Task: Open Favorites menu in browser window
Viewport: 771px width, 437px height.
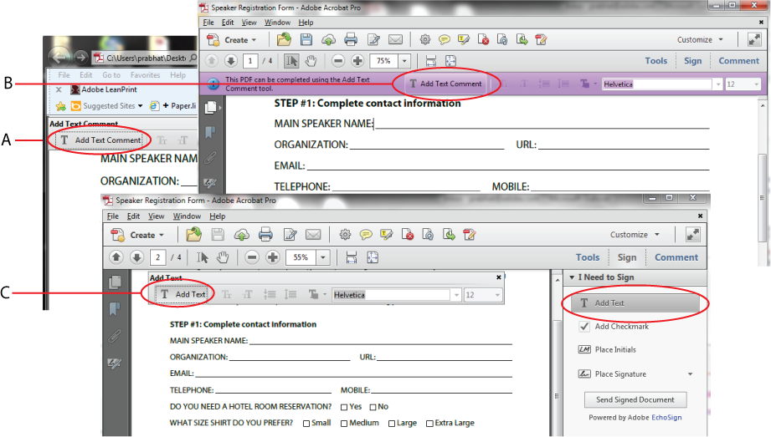Action: (145, 75)
